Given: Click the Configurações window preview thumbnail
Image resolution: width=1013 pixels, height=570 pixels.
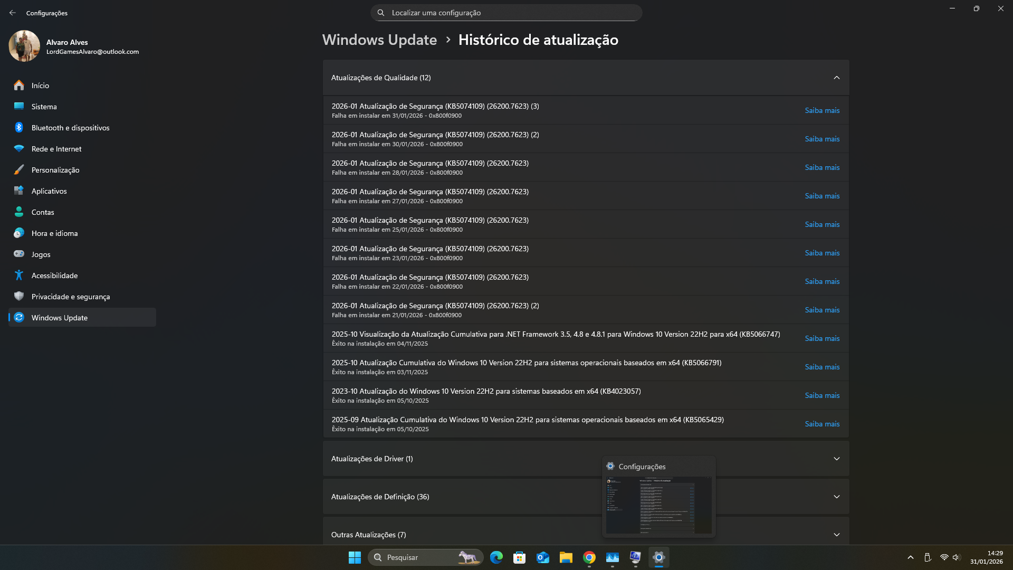Looking at the screenshot, I should coord(658,505).
